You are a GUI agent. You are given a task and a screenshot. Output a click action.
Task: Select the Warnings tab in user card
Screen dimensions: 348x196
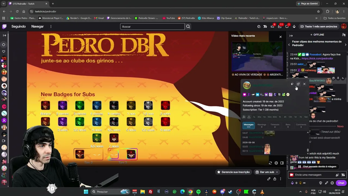click(x=262, y=125)
